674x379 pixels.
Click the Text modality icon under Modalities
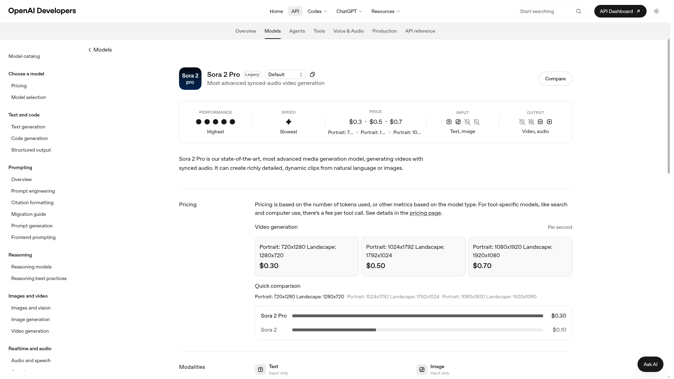[x=260, y=370]
